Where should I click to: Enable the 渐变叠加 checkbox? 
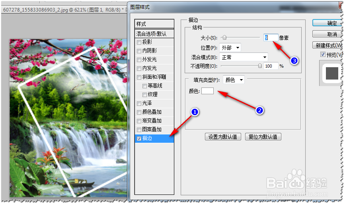tap(139, 121)
